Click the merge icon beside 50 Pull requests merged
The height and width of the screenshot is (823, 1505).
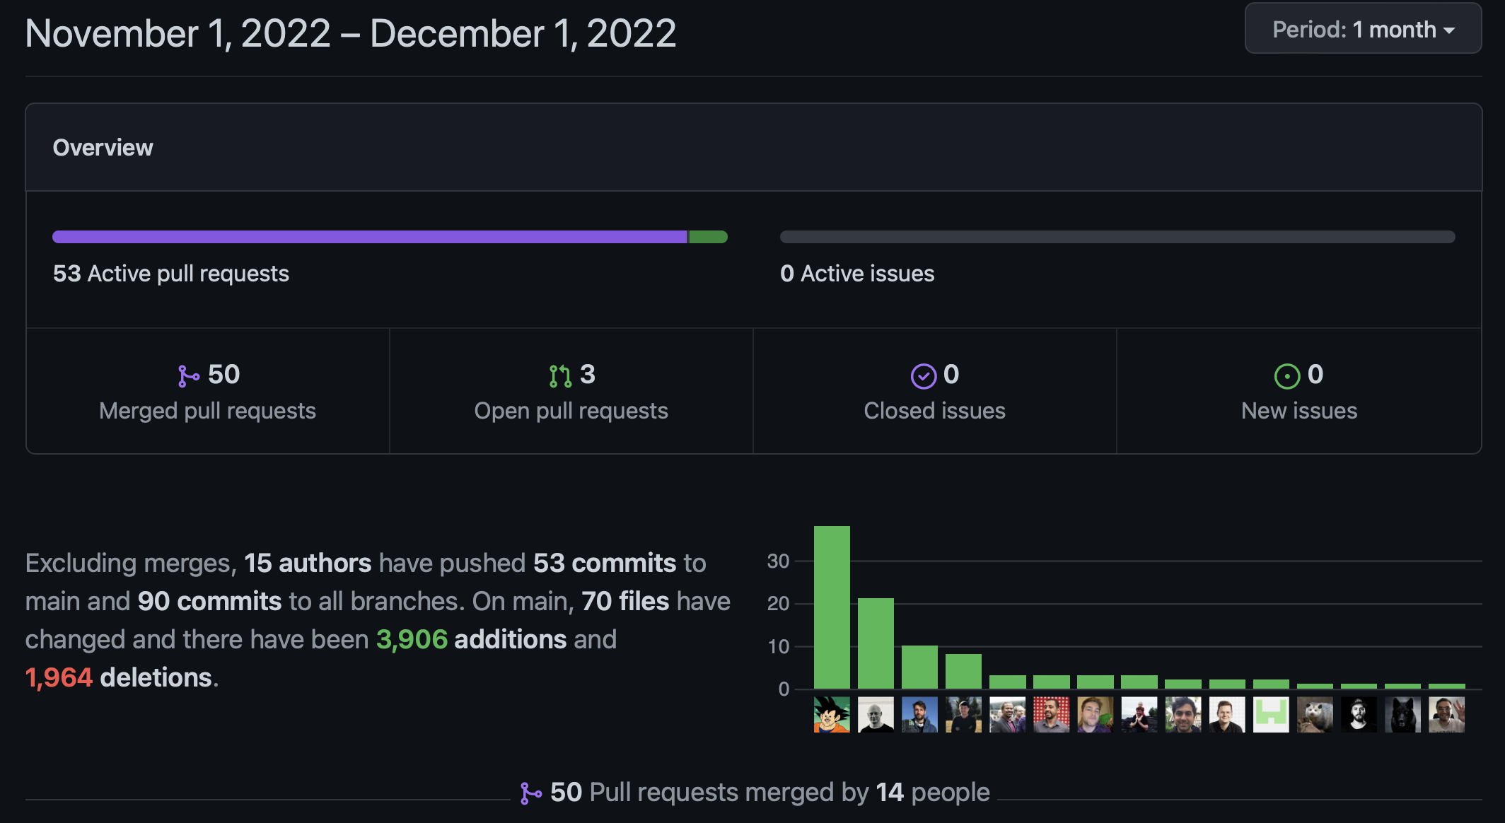530,793
